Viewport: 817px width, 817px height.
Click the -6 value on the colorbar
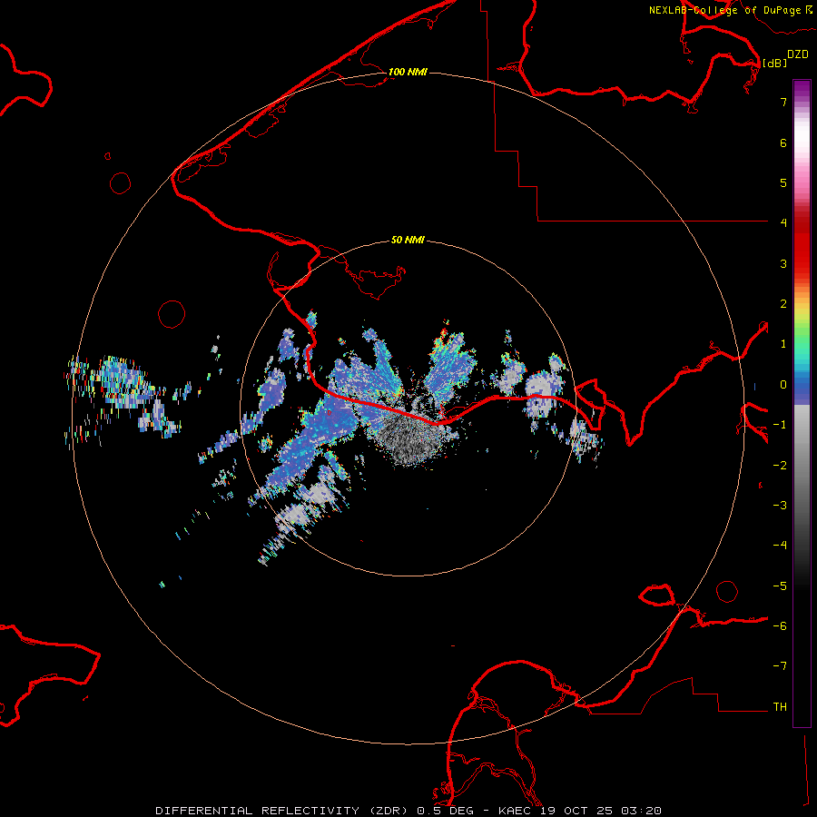(780, 626)
